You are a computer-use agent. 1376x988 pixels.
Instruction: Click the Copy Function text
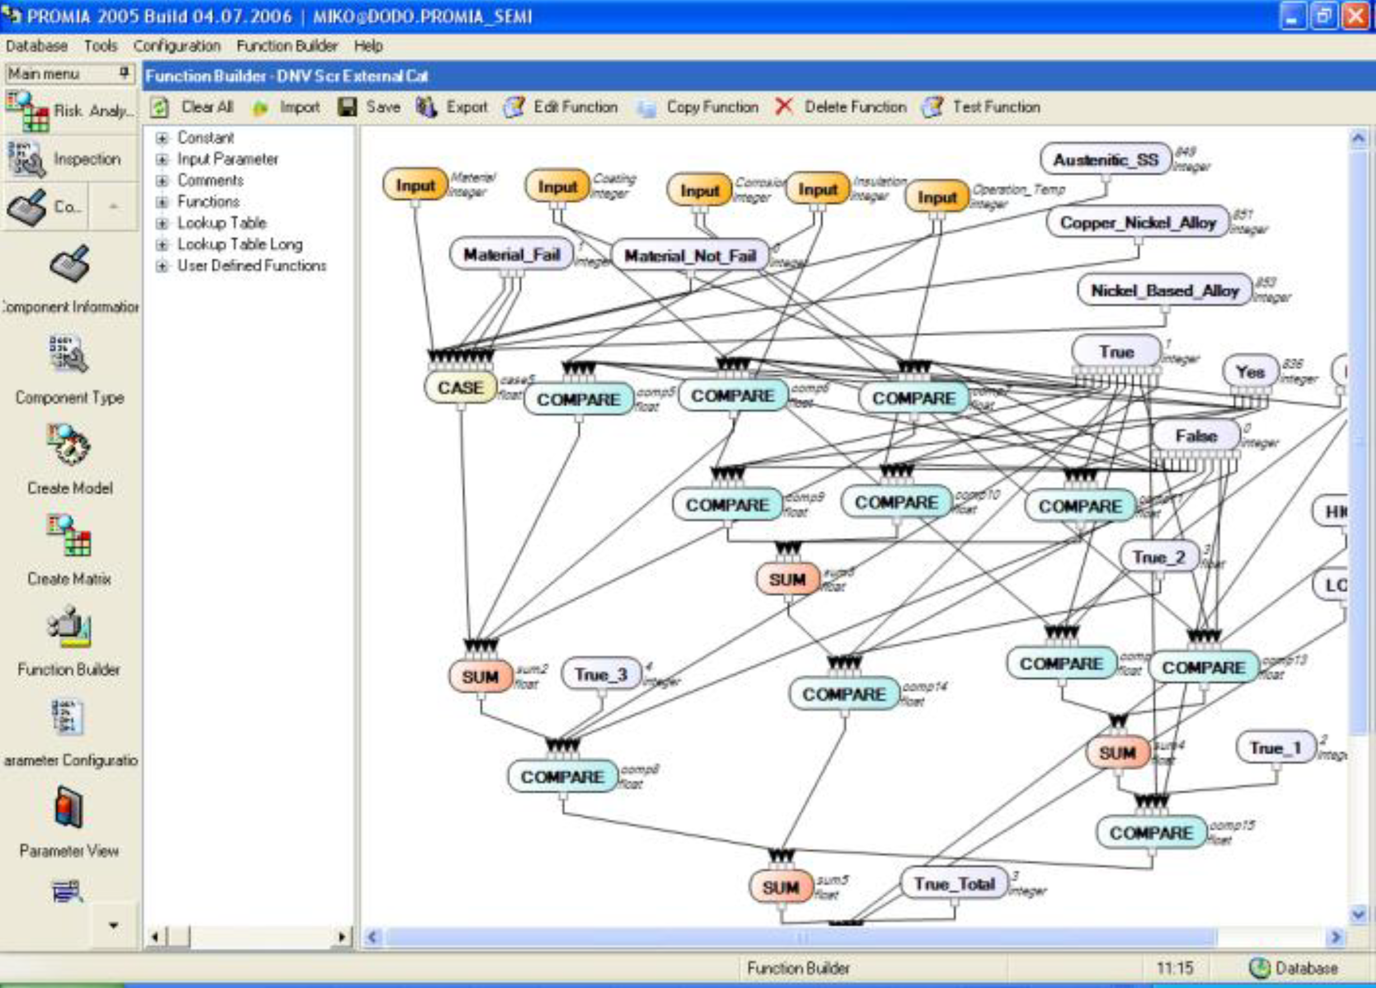click(712, 107)
